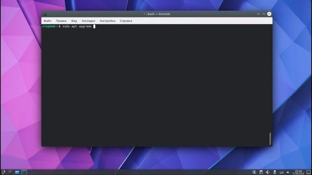The image size is (312, 175).
Task: Click the terminal scrollbar handle
Action: click(270, 139)
